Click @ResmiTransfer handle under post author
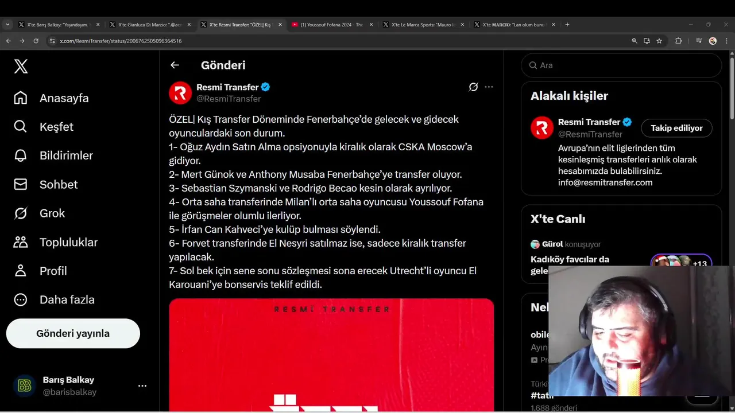This screenshot has height=413, width=735. click(229, 99)
